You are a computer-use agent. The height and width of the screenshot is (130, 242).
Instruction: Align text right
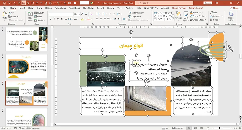coord(105,19)
